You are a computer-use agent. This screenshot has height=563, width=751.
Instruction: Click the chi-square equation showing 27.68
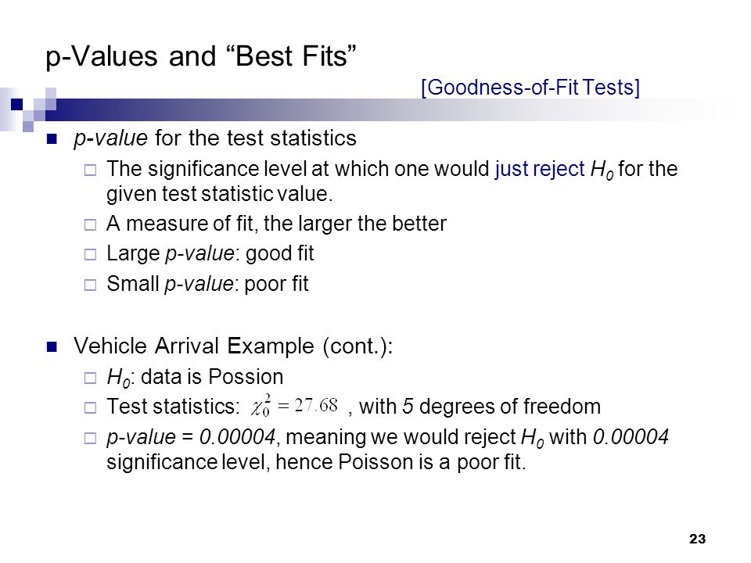(295, 406)
